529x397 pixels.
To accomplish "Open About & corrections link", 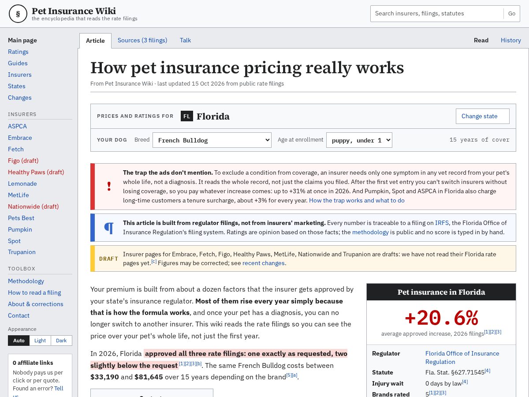I will (x=36, y=304).
